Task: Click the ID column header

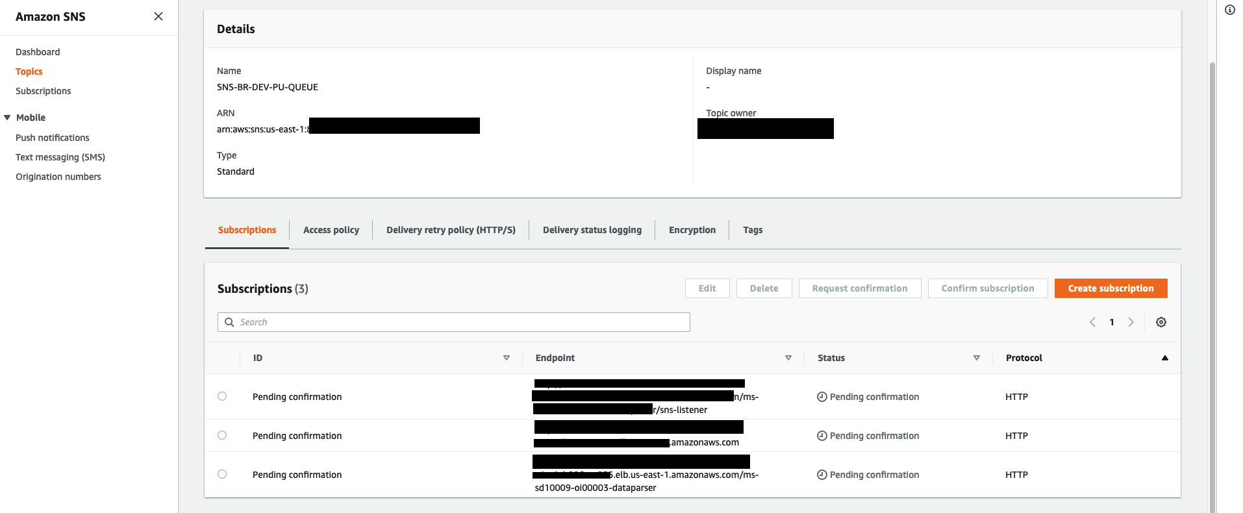Action: pyautogui.click(x=258, y=358)
